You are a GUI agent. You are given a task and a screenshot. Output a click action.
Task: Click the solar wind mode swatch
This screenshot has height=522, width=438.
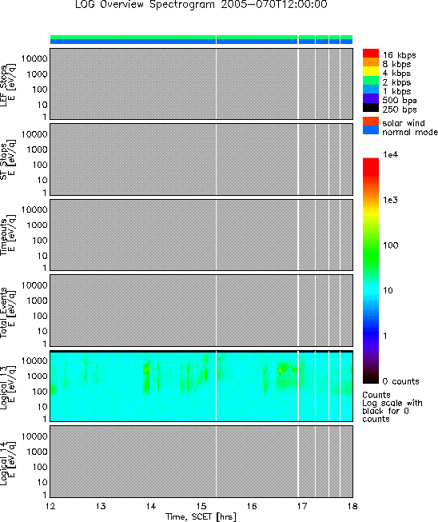(x=371, y=121)
